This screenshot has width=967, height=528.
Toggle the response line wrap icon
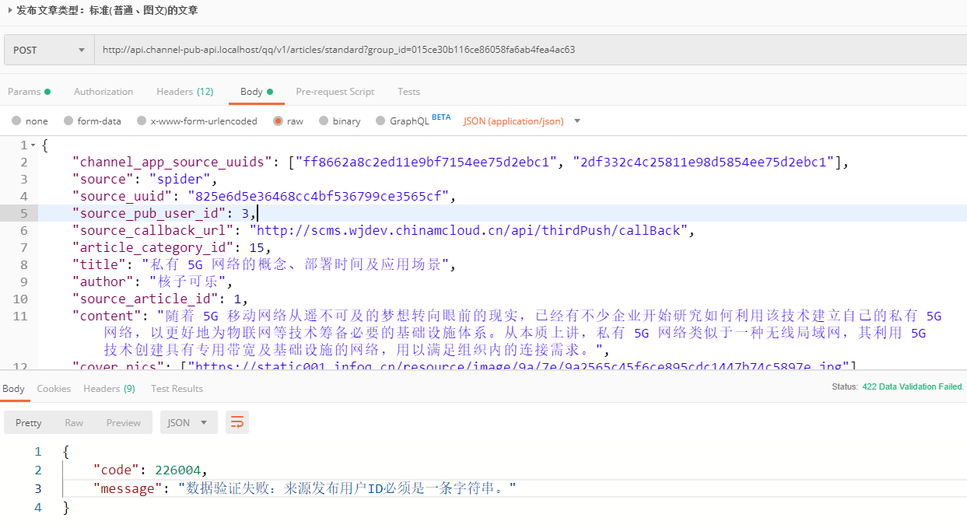tap(237, 423)
